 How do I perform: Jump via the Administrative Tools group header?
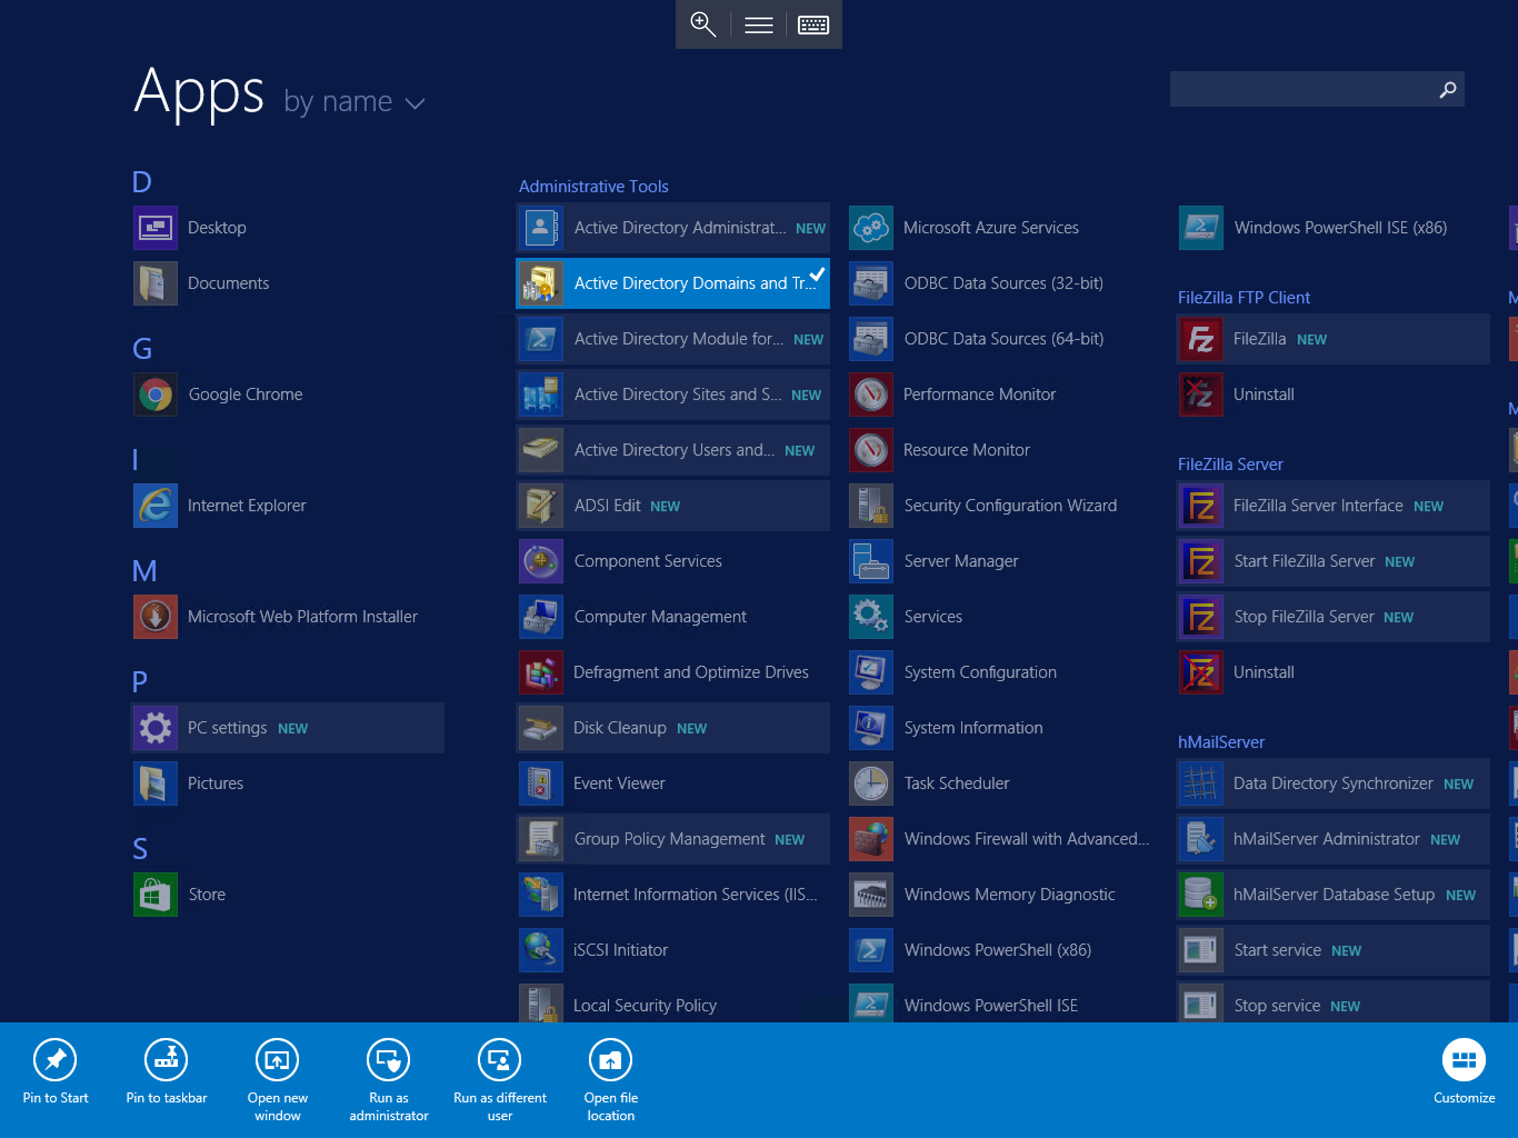click(593, 186)
